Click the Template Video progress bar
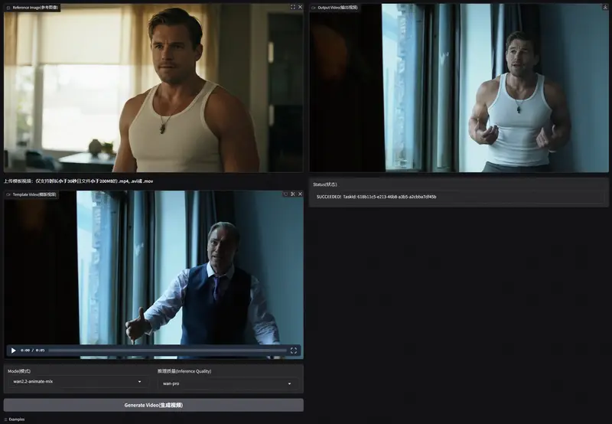 168,351
